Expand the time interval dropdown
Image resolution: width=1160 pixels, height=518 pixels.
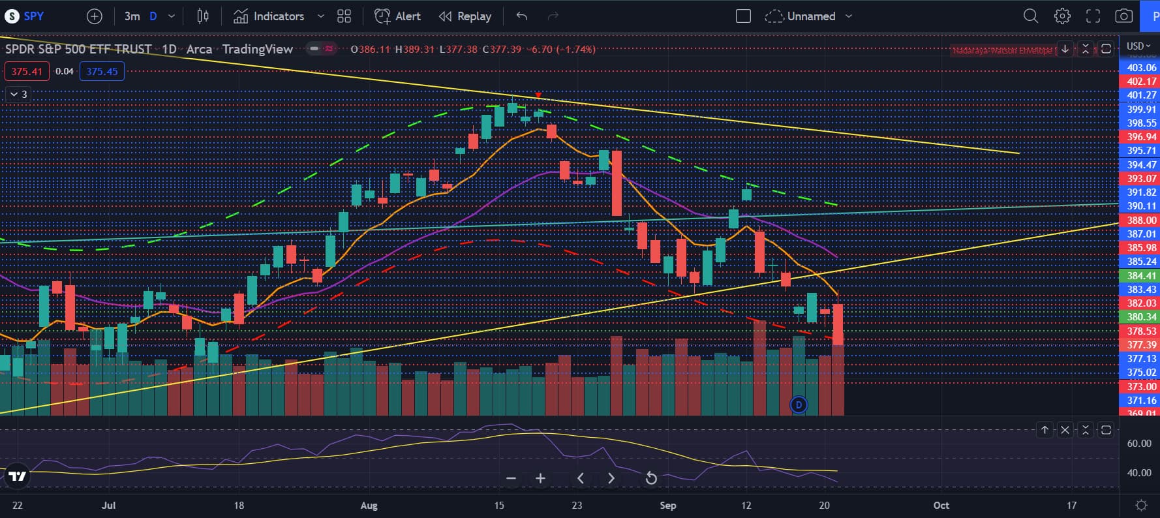[172, 16]
